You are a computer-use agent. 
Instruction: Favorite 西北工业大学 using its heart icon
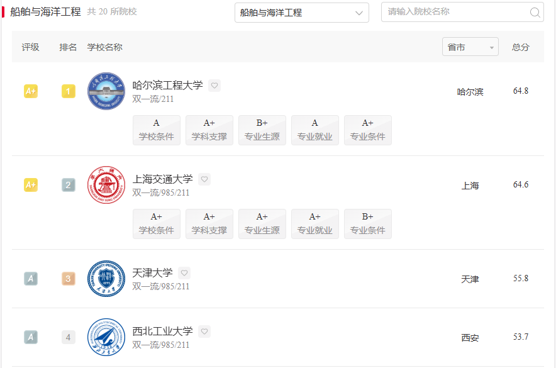coord(203,331)
